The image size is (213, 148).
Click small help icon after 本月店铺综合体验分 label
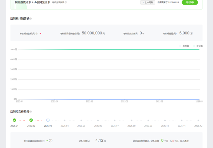tap(43, 141)
